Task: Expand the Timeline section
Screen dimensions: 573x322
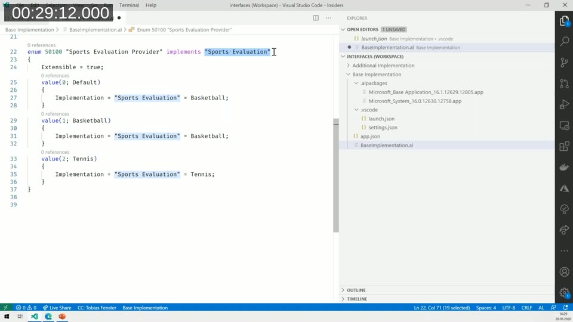Action: 343,299
